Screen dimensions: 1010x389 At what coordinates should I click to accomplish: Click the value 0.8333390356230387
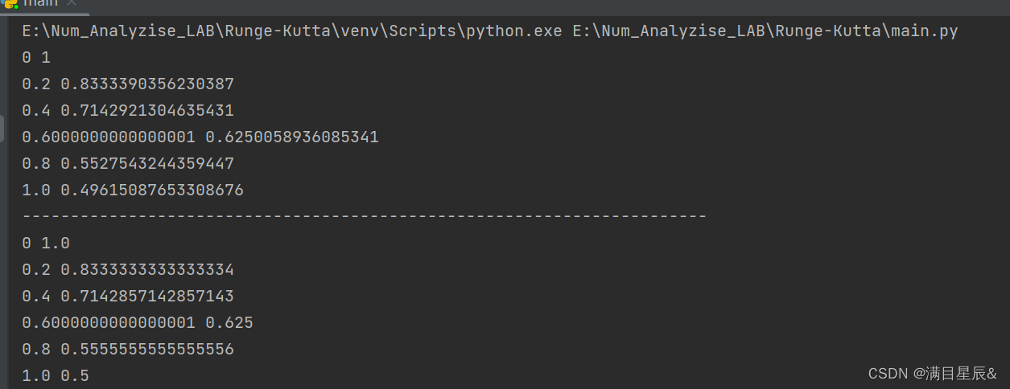point(147,84)
